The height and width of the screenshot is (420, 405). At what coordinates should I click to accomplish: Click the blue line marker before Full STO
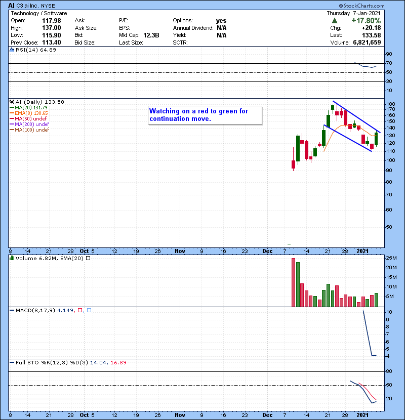pos(12,362)
